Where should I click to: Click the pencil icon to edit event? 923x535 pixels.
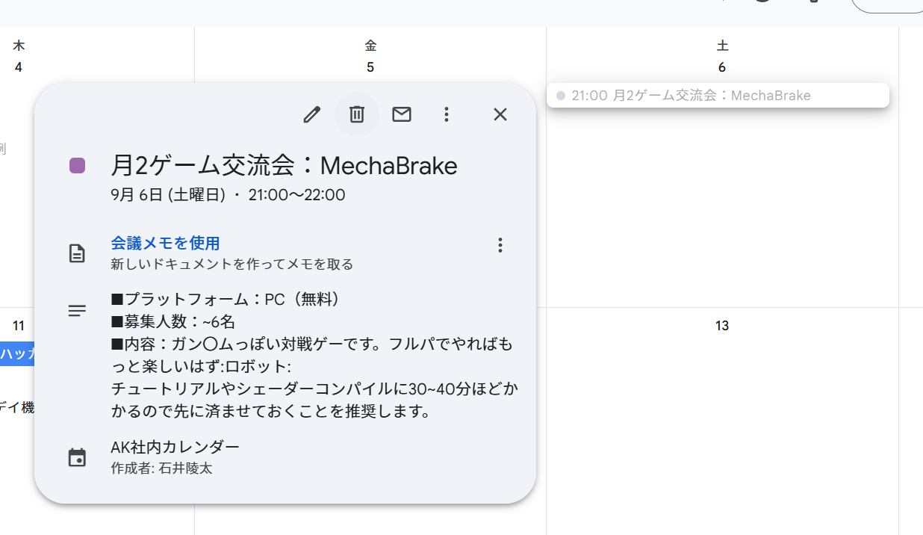(x=311, y=114)
